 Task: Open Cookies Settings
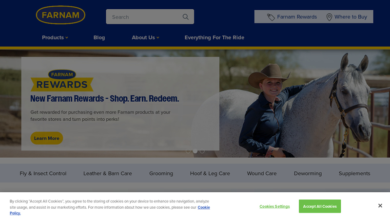(x=274, y=206)
